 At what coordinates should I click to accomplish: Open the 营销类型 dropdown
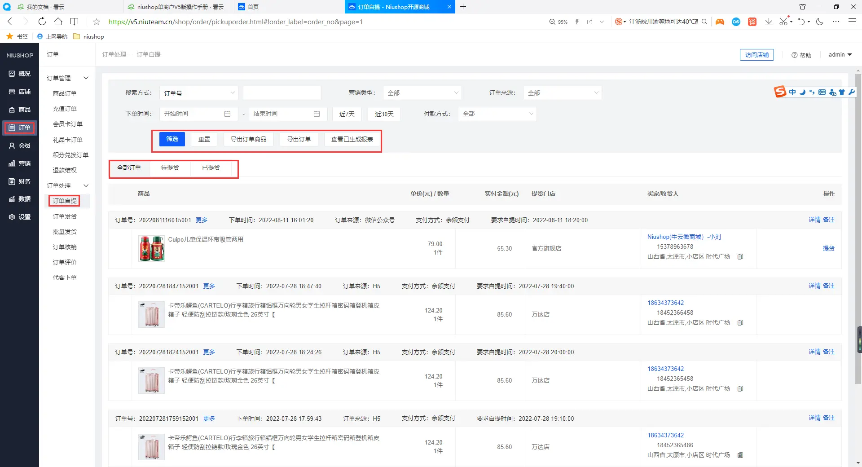point(422,93)
